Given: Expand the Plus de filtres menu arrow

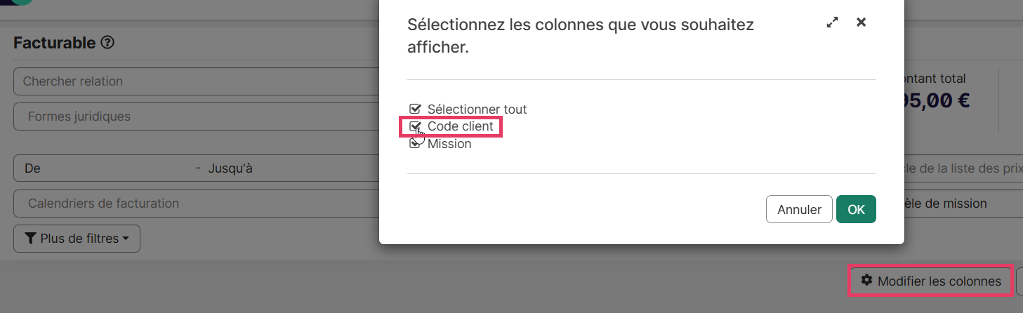Looking at the screenshot, I should (x=126, y=239).
